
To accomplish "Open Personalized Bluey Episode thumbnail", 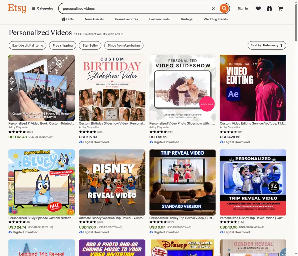I will (41, 182).
